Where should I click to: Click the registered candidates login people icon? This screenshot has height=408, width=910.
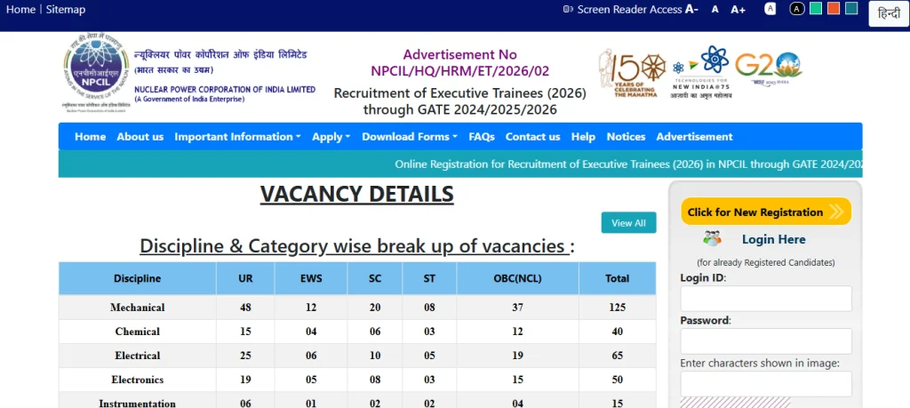coord(712,238)
